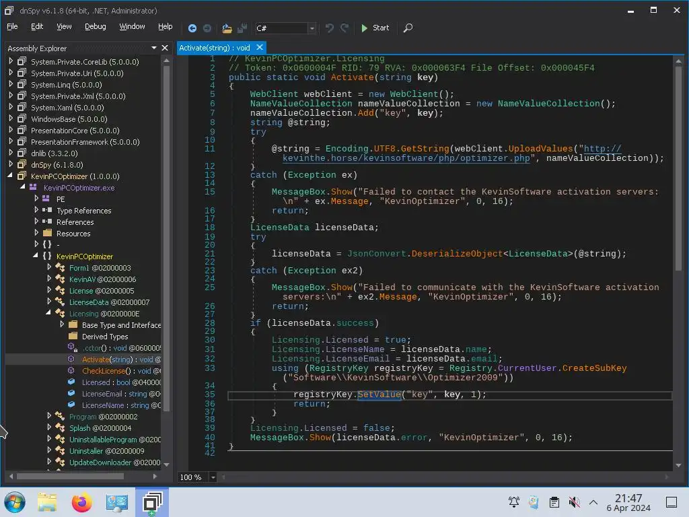The width and height of the screenshot is (689, 517).
Task: Select the Uninstaller class node
Action: click(x=107, y=450)
